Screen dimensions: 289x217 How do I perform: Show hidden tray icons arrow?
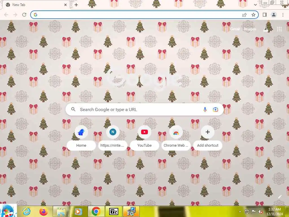[240, 212]
